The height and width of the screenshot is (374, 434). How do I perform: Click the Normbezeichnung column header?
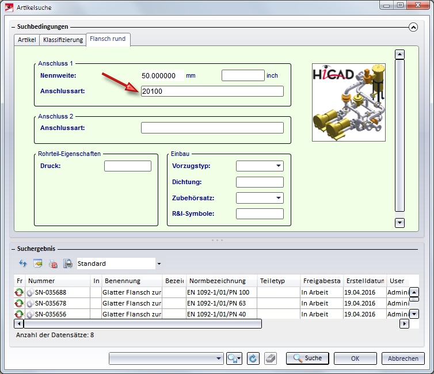pyautogui.click(x=216, y=281)
